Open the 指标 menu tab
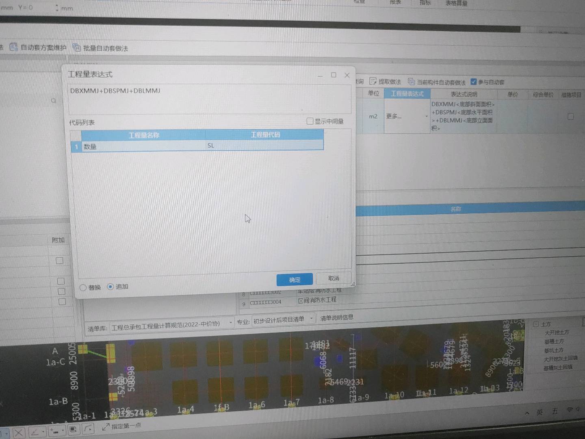The width and height of the screenshot is (585, 439). tap(425, 2)
